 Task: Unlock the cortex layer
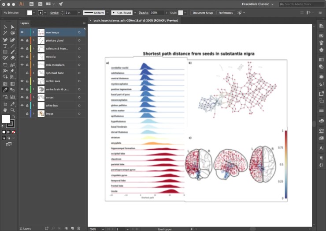[x=27, y=97]
